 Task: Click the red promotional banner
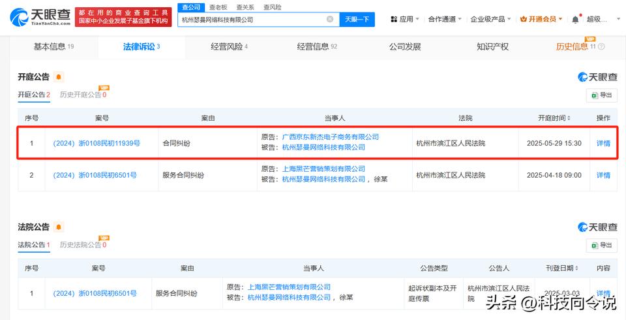click(x=123, y=17)
